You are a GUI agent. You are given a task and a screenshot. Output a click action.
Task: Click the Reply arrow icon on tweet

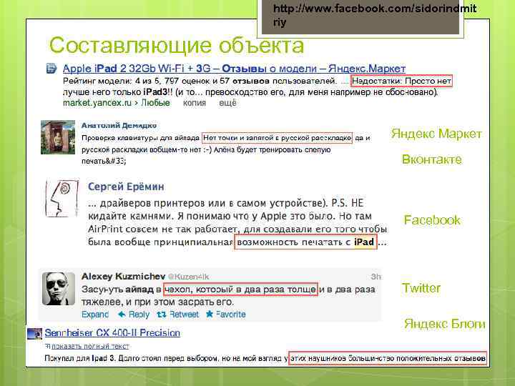click(x=122, y=315)
